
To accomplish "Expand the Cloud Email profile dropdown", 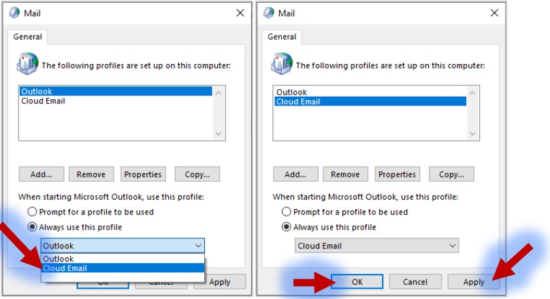I will click(453, 246).
